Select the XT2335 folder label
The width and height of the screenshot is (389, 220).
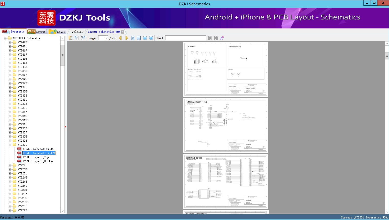(22, 91)
